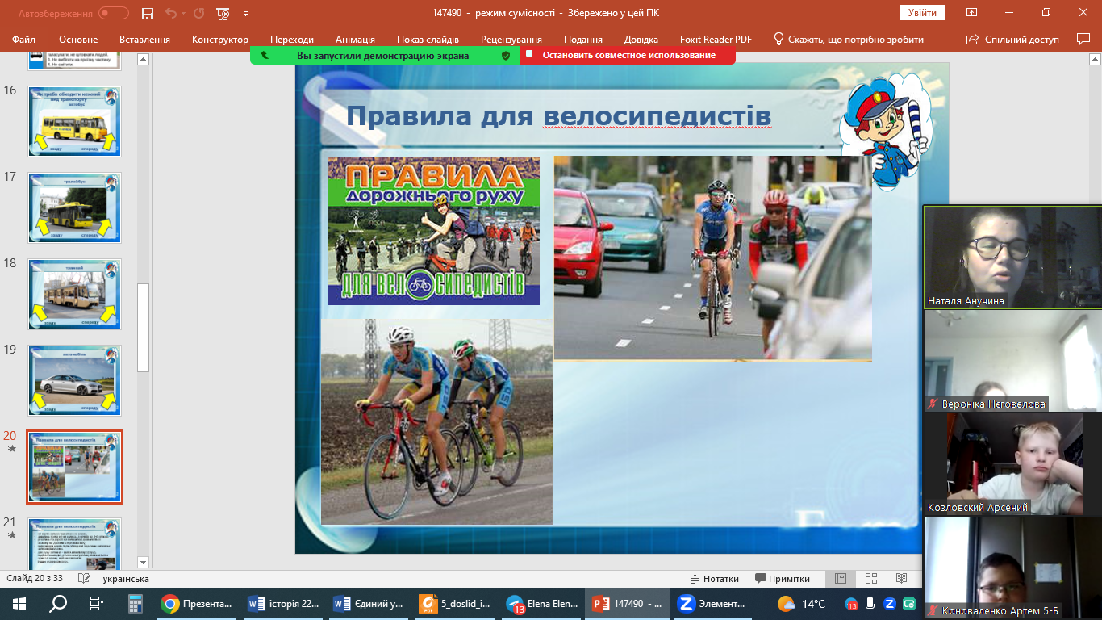Click the slide panel scrollbar thumb
Screen dimensions: 1102x620
(x=144, y=327)
